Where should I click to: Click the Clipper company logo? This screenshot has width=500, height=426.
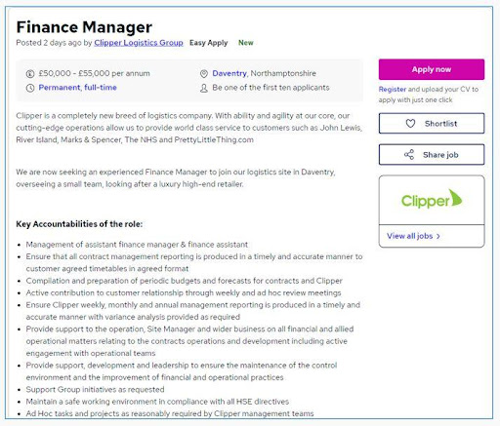coord(432,199)
